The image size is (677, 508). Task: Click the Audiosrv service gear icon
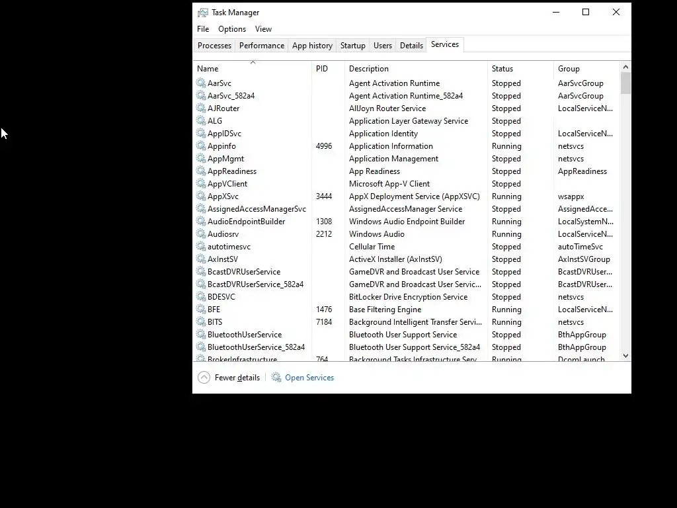click(201, 233)
